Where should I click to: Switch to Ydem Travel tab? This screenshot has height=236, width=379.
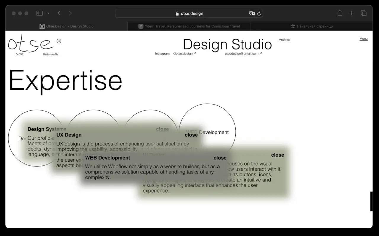coord(189,26)
